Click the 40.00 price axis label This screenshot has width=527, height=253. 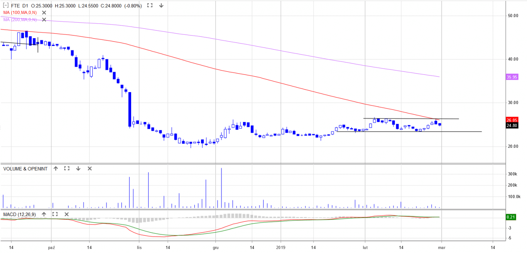tap(513, 59)
